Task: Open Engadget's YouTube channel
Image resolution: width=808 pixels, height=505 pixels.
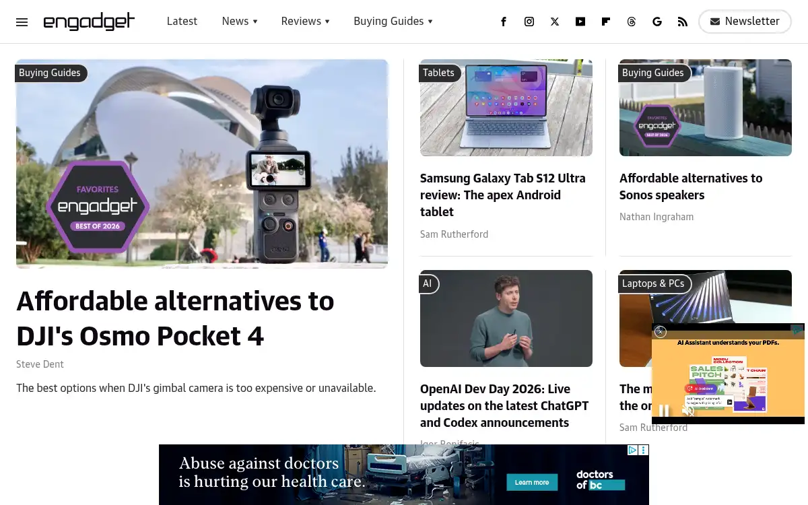Action: click(x=580, y=22)
